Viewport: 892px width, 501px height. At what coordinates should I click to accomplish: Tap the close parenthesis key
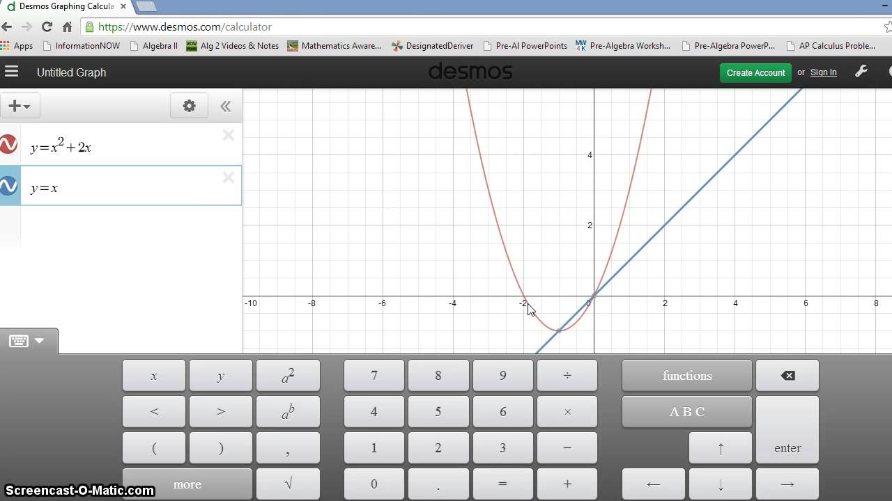point(221,448)
